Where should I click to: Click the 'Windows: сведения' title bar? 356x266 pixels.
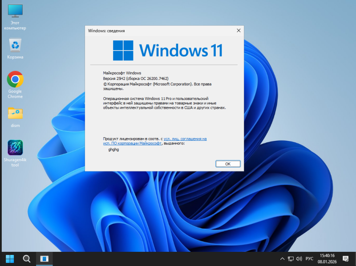pyautogui.click(x=156, y=31)
